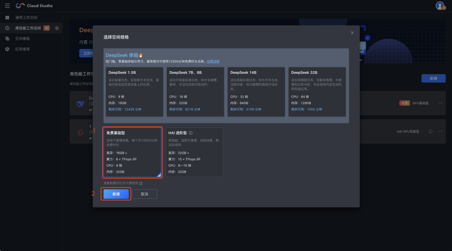Open the hamburger menu in the top bar

tap(7, 5)
